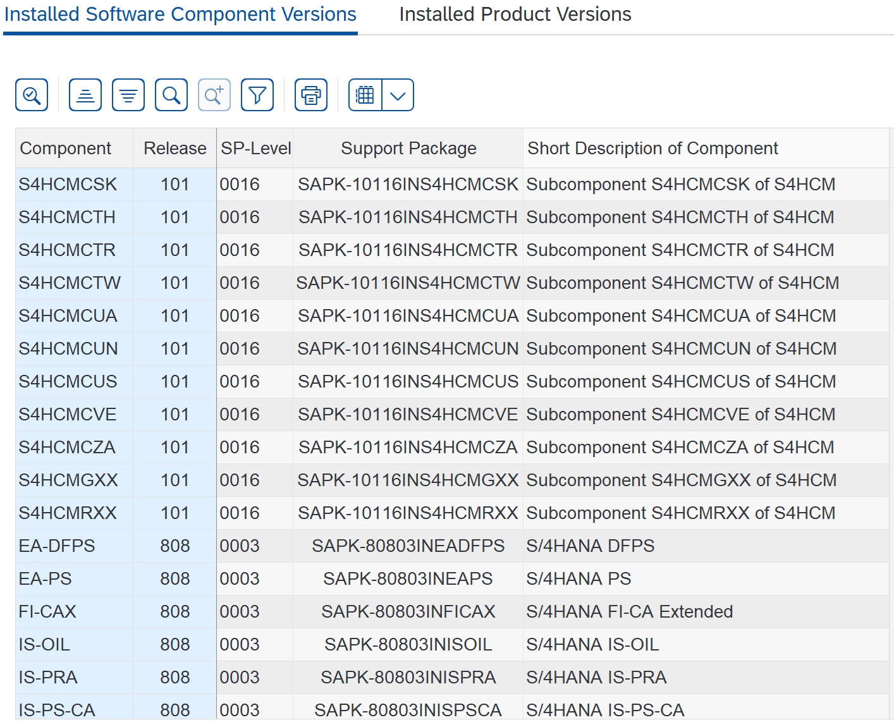Image resolution: width=894 pixels, height=727 pixels.
Task: Set a filter on the table
Action: 257,95
